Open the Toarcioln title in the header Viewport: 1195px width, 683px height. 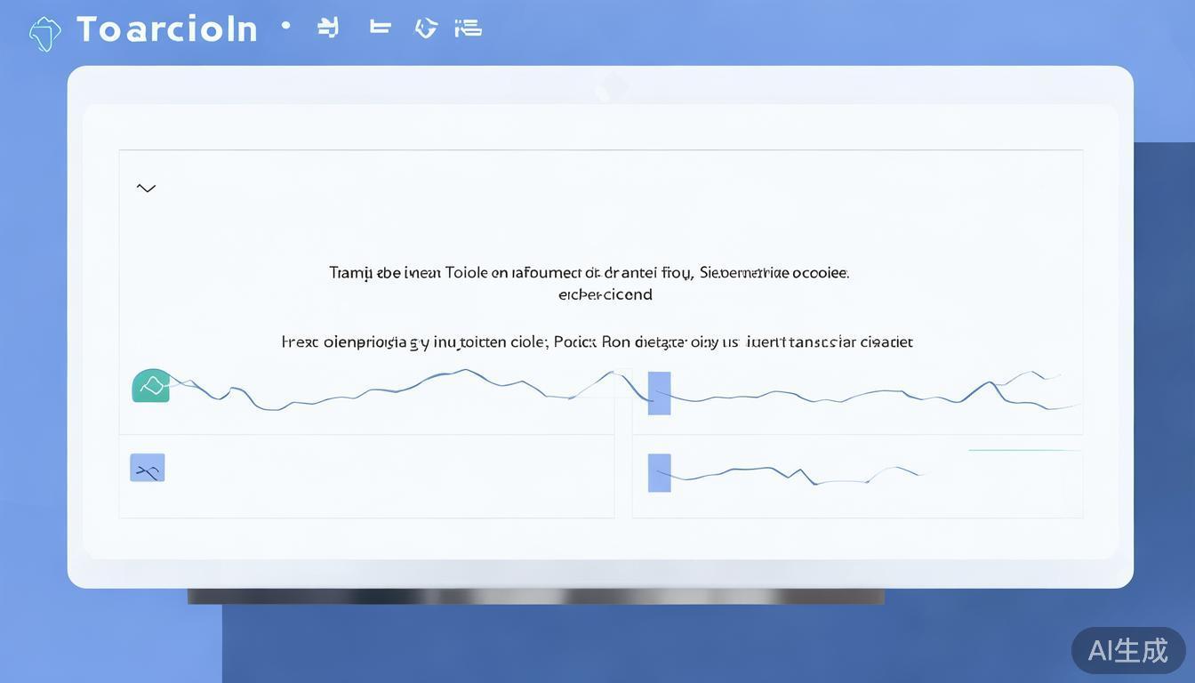pyautogui.click(x=167, y=29)
